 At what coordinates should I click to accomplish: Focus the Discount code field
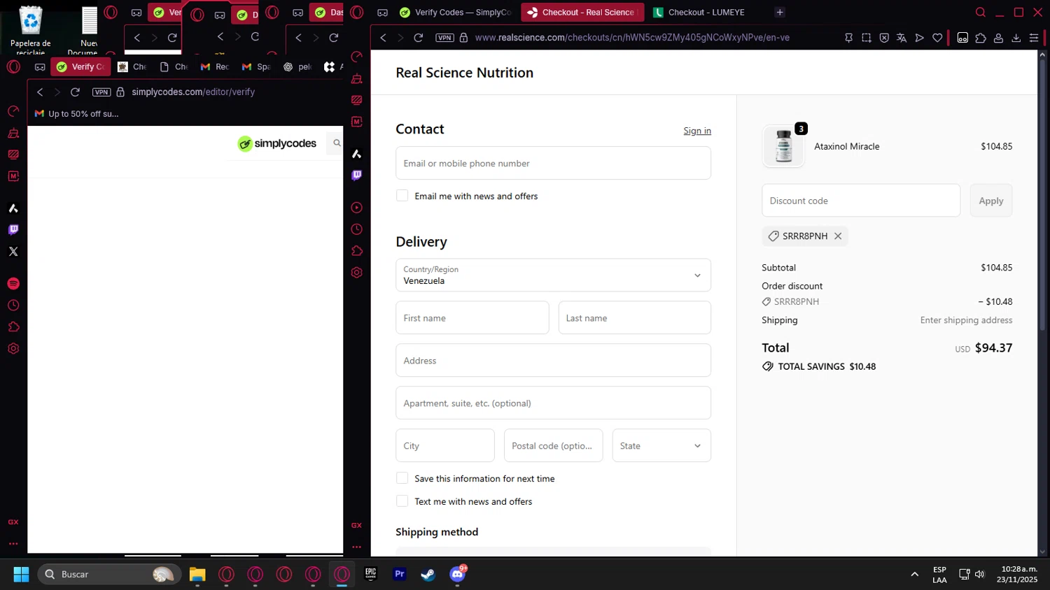[861, 201]
